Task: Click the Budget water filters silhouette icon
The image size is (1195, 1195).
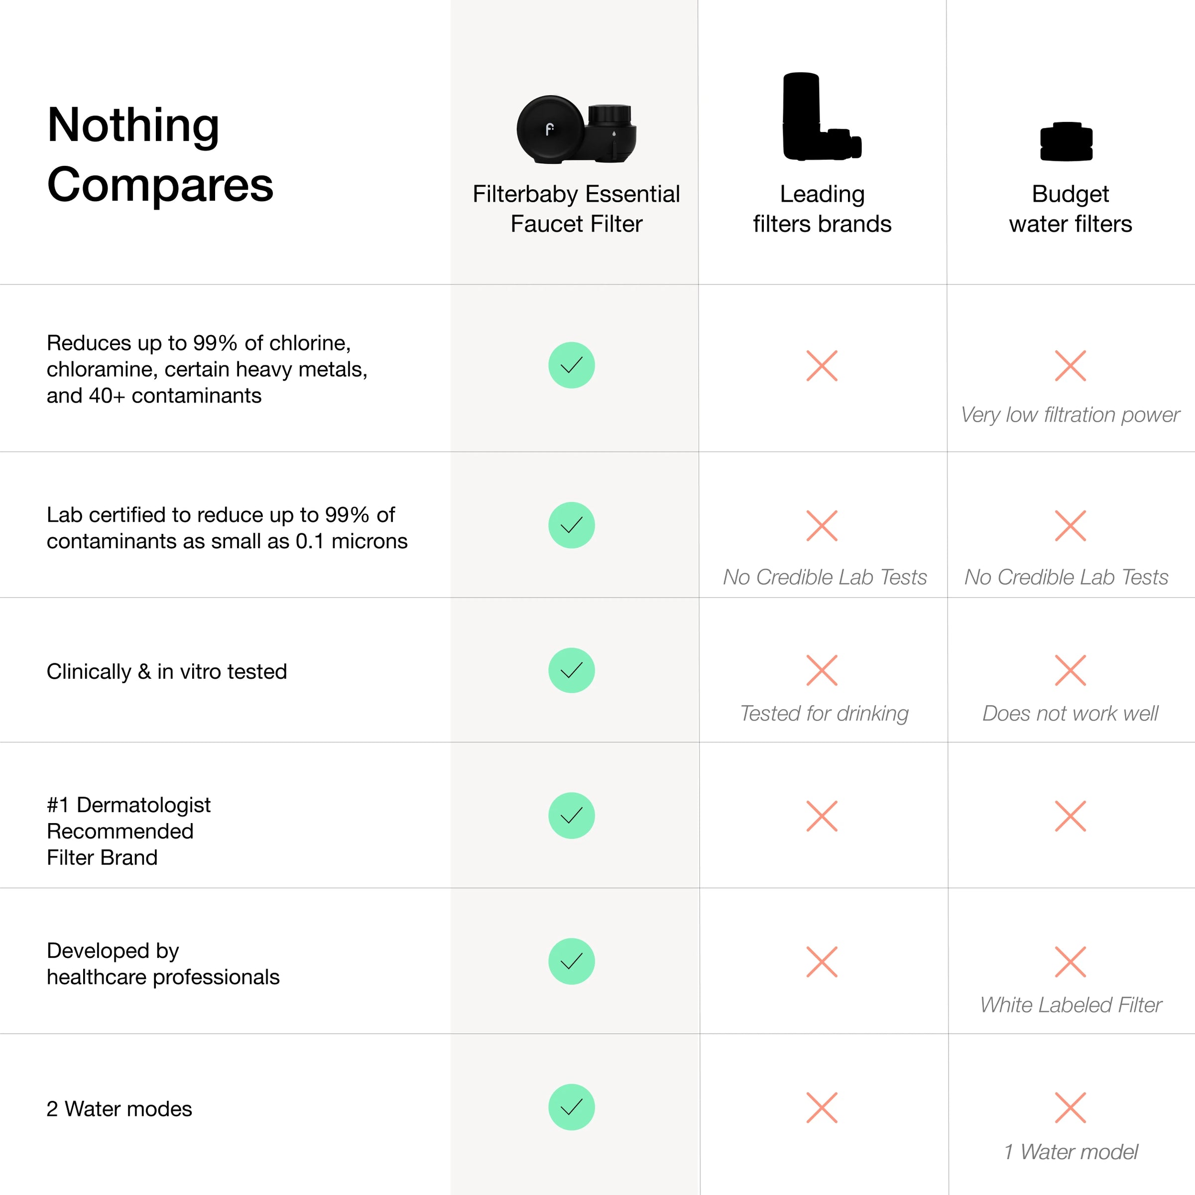Action: tap(1067, 141)
